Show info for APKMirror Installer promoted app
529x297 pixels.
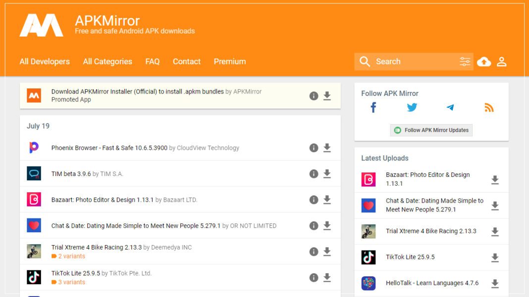point(314,96)
